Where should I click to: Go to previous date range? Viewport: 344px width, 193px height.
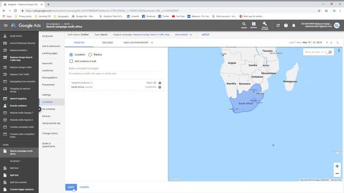331,42
